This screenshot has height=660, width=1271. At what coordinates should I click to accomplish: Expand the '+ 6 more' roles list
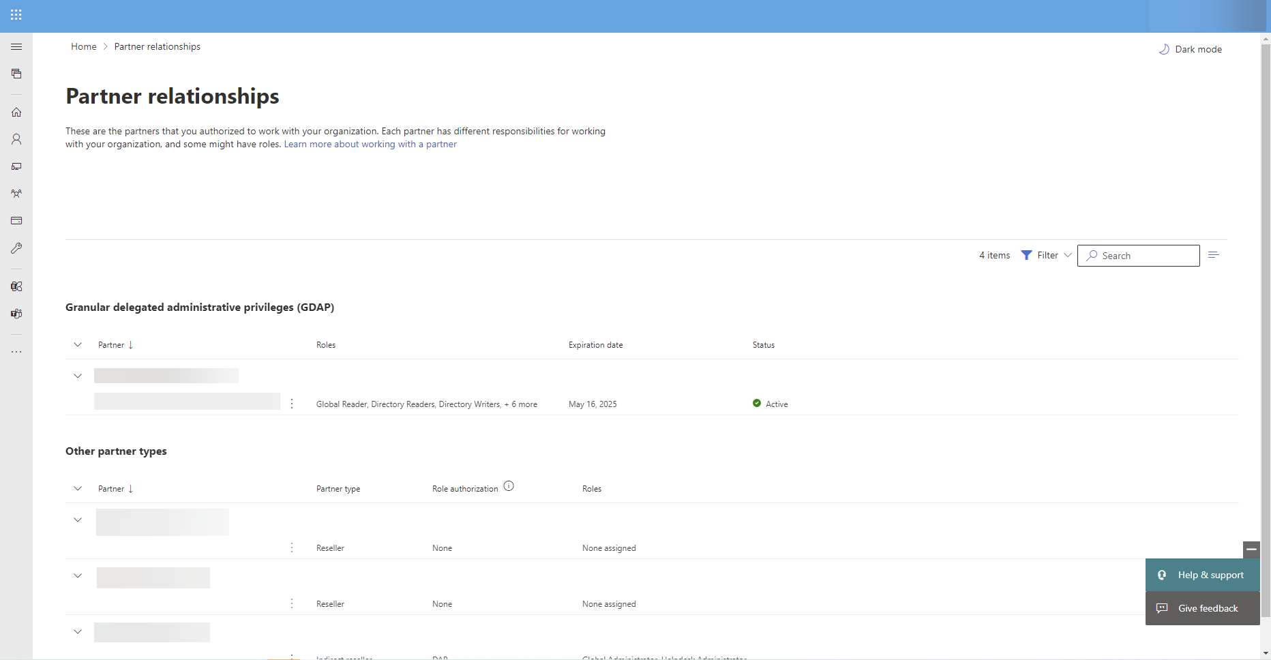521,404
